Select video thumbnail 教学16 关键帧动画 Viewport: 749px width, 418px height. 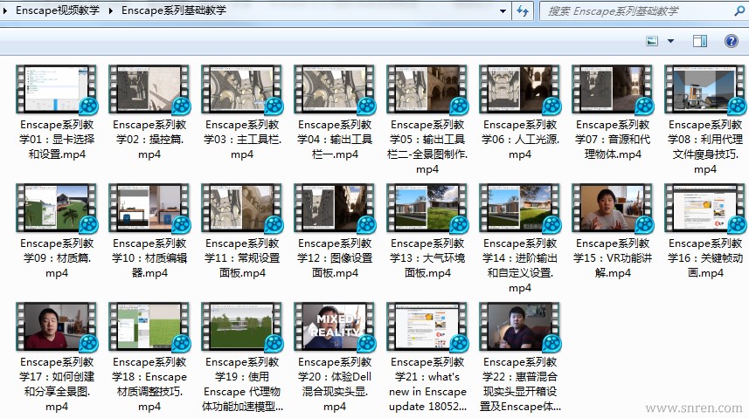pos(705,209)
